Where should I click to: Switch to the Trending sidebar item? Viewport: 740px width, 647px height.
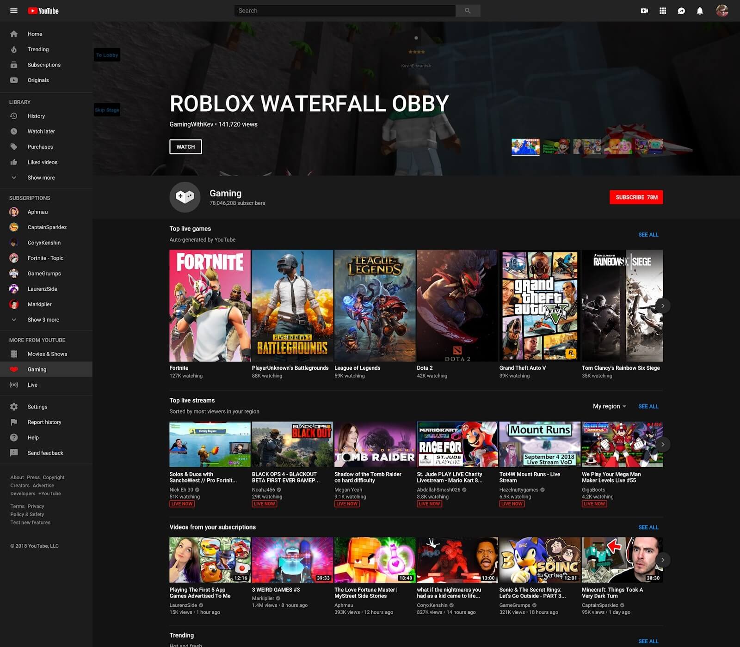tap(38, 49)
